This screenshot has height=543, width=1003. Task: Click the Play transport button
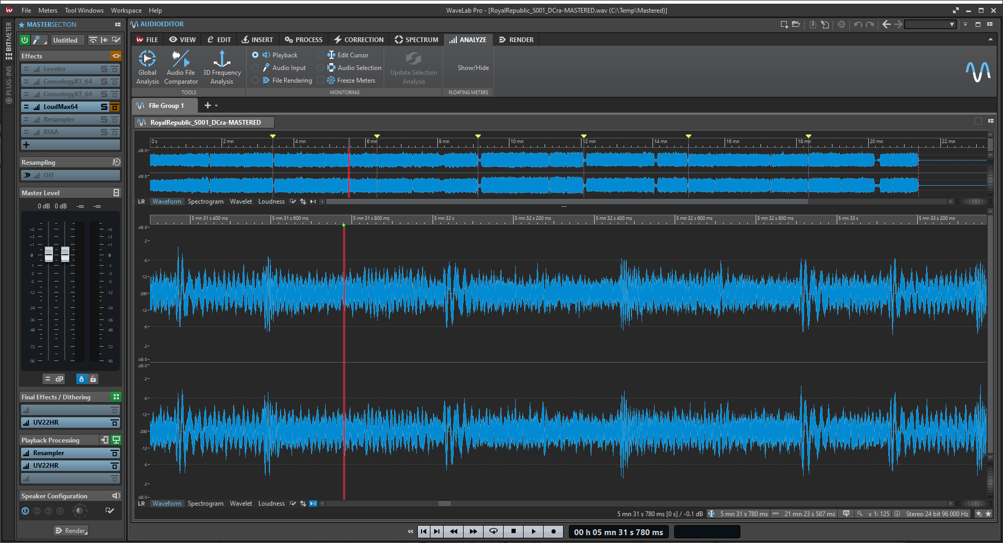(534, 531)
